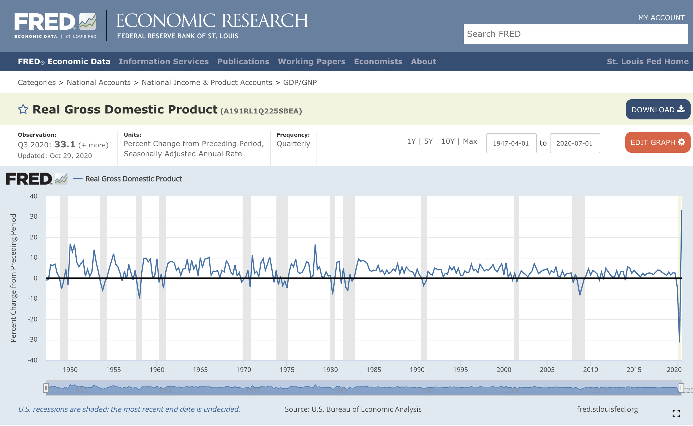Open the Publications menu
The height and width of the screenshot is (426, 693).
click(x=243, y=61)
